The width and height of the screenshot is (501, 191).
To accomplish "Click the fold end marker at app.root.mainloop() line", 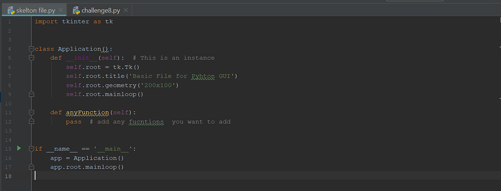I will point(31,167).
